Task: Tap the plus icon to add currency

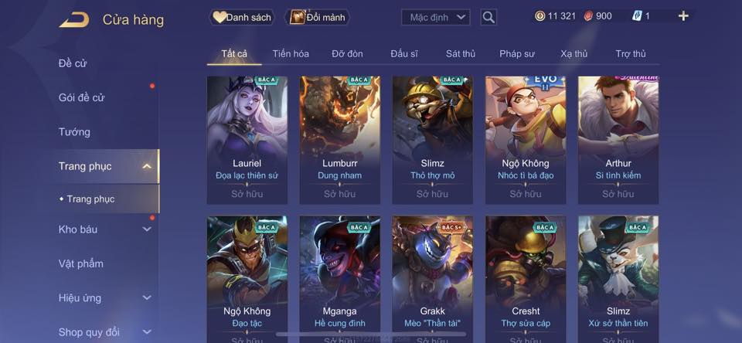Action: (x=682, y=16)
